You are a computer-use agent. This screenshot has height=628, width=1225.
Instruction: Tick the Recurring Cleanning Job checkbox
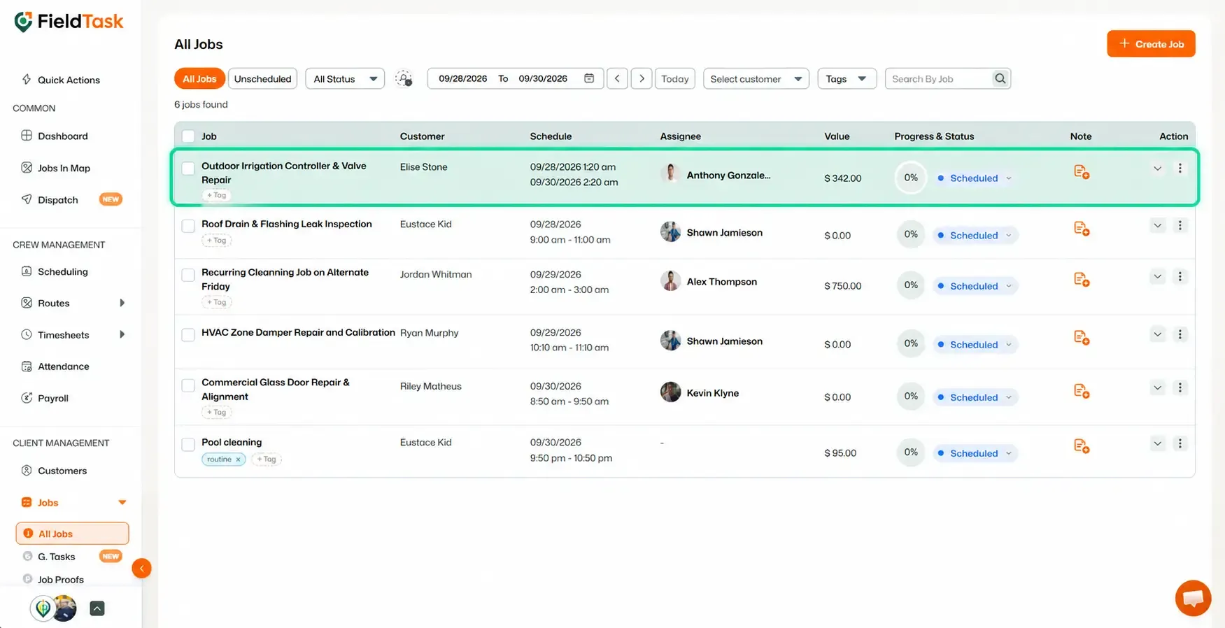[188, 275]
